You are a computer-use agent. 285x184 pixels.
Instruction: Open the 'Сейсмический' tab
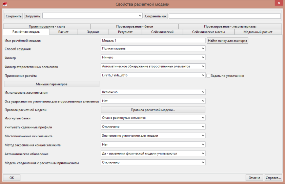click(x=162, y=32)
